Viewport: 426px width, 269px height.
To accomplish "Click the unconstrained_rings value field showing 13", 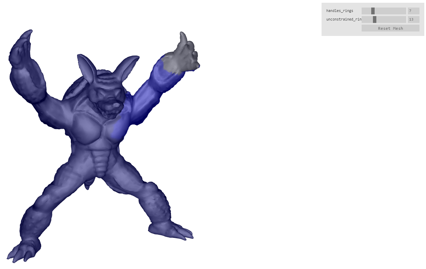I will 413,20.
